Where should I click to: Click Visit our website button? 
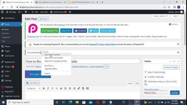click(108, 31)
